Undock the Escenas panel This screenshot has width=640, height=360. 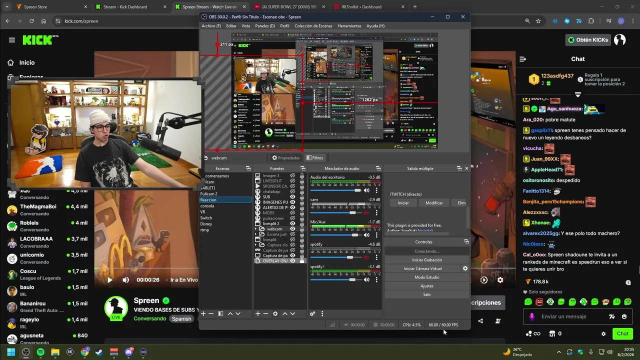click(x=248, y=168)
